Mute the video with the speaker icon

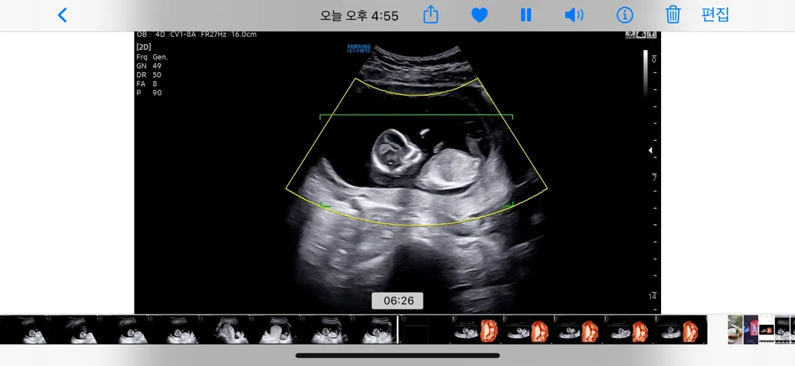(x=574, y=15)
